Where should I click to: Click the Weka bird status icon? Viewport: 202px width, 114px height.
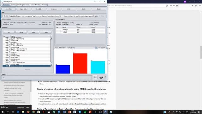(x=101, y=77)
